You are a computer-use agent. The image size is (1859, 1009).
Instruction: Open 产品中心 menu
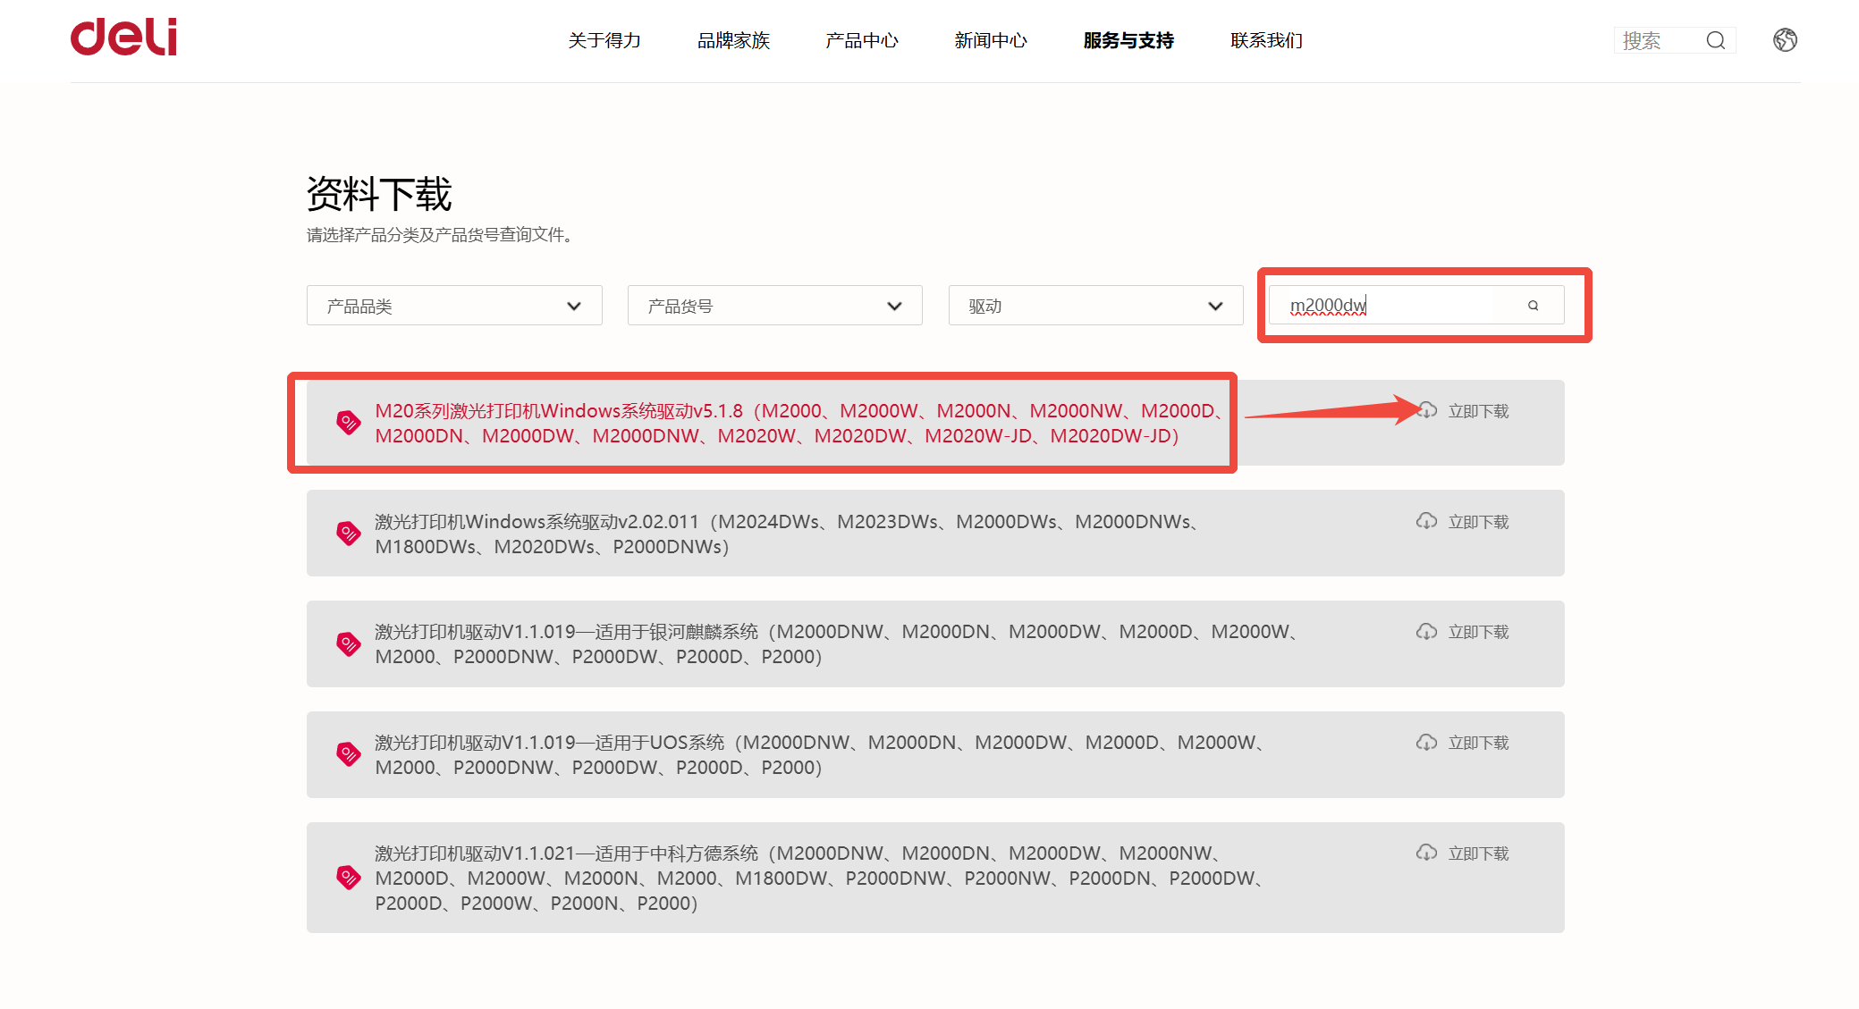tap(862, 40)
